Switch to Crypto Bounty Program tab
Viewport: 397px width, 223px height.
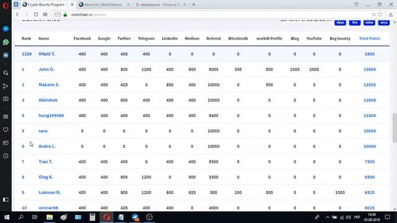(47, 4)
